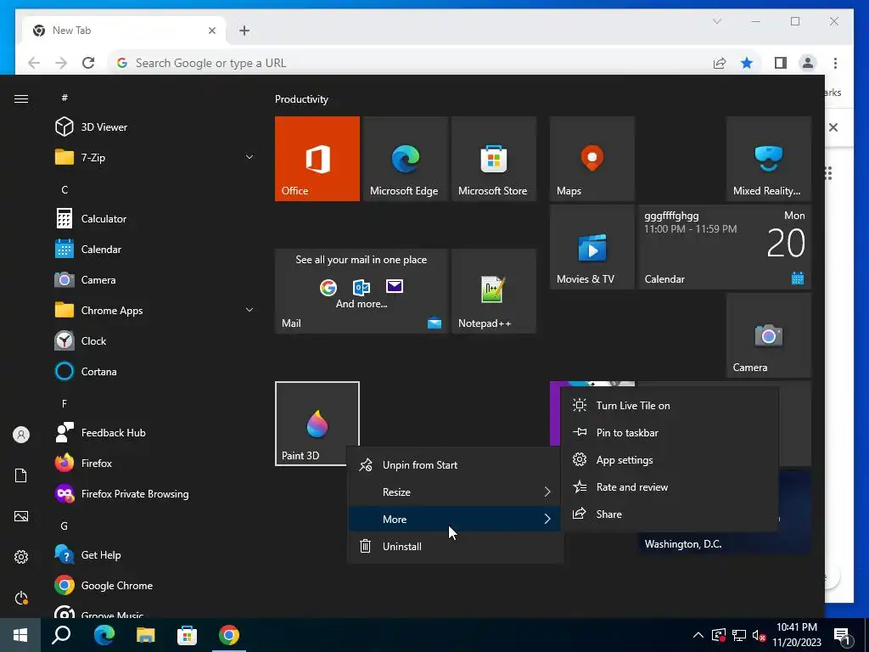Image resolution: width=869 pixels, height=652 pixels.
Task: Expand the 7-Zip folder
Action: [x=154, y=157]
